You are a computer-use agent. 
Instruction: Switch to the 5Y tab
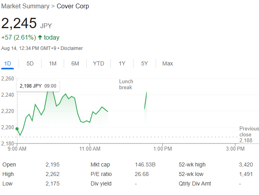144,63
